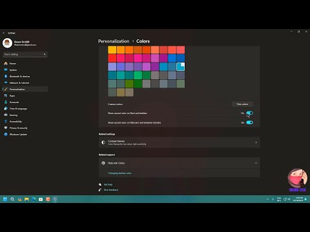Click the back arrow beside Settings title
The image size is (310, 232).
[3, 33]
